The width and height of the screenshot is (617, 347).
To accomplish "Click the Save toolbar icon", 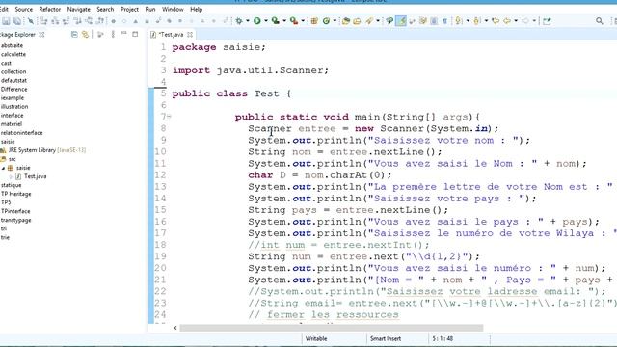I will pyautogui.click(x=6, y=21).
